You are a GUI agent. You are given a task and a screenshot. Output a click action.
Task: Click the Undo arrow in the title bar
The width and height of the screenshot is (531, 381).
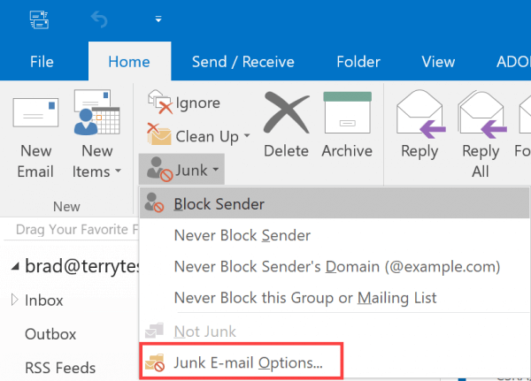click(99, 19)
